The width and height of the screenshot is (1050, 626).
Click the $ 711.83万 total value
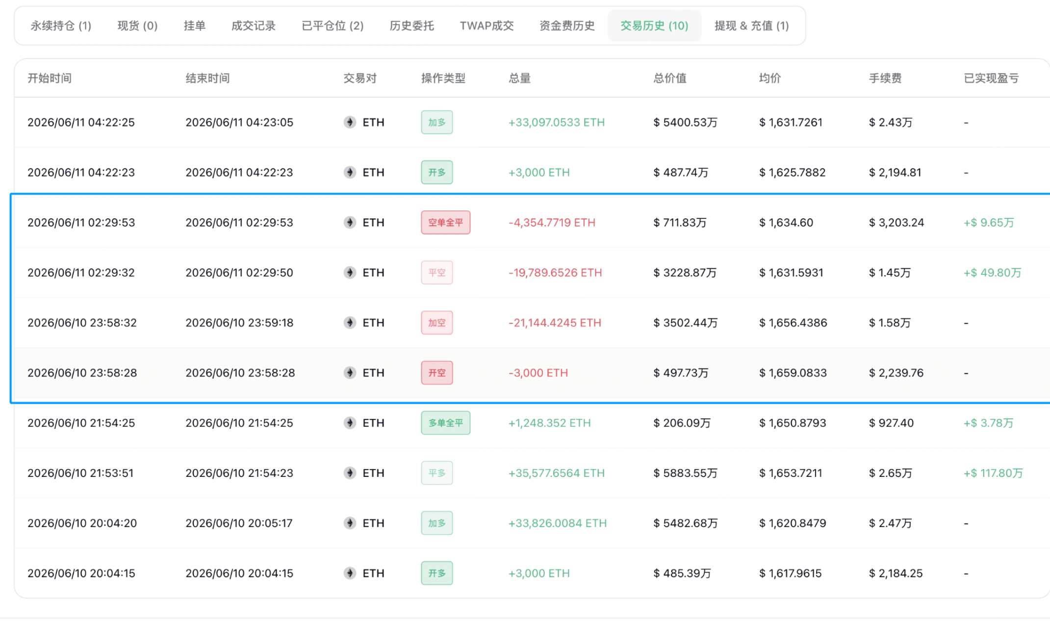click(680, 222)
